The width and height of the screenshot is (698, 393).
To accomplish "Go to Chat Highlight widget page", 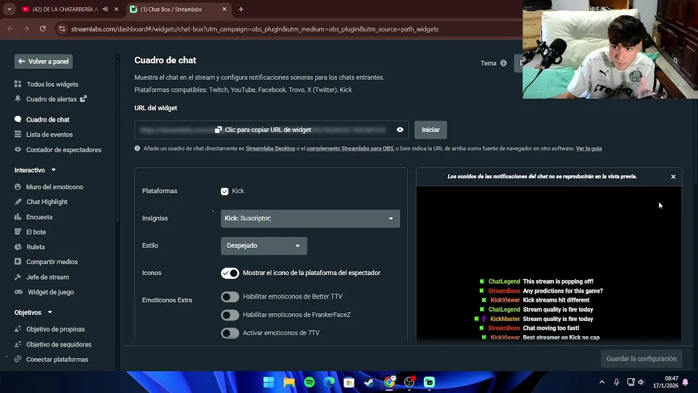I will 47,202.
